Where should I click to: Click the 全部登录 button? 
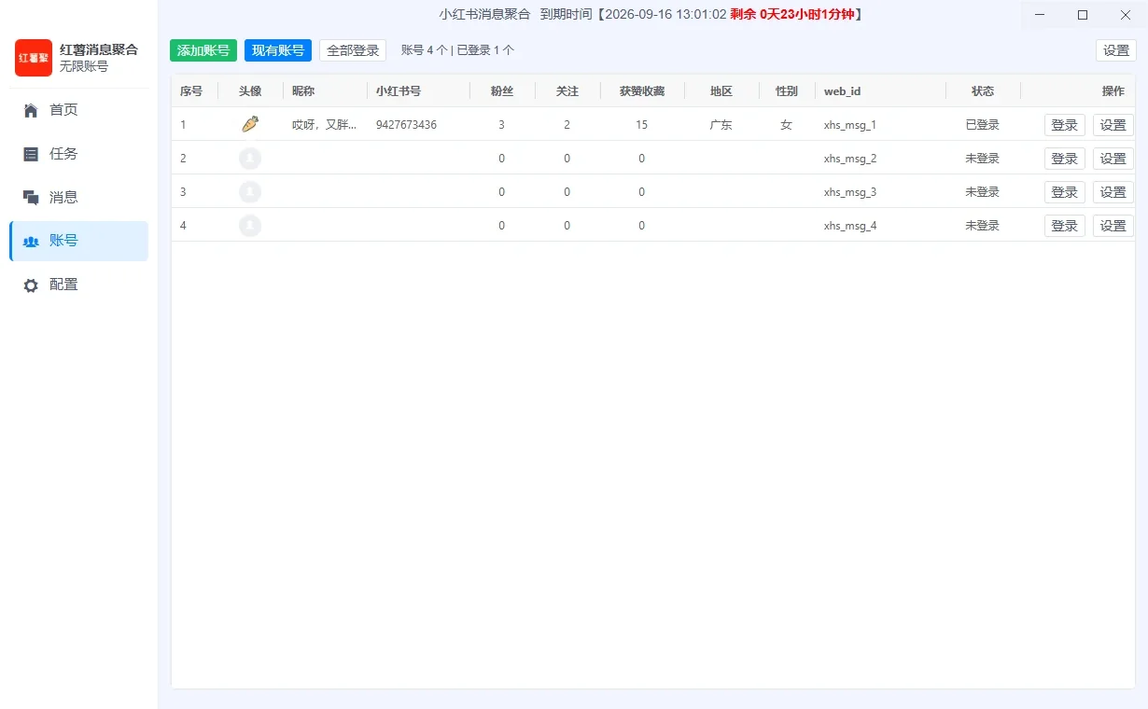353,50
